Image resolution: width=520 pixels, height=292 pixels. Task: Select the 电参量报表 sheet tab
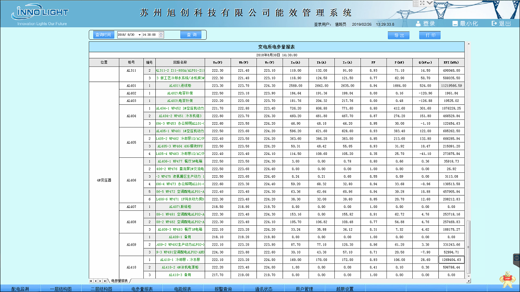(x=119, y=281)
